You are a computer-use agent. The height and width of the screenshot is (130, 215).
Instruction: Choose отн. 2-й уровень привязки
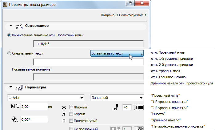[172, 65]
